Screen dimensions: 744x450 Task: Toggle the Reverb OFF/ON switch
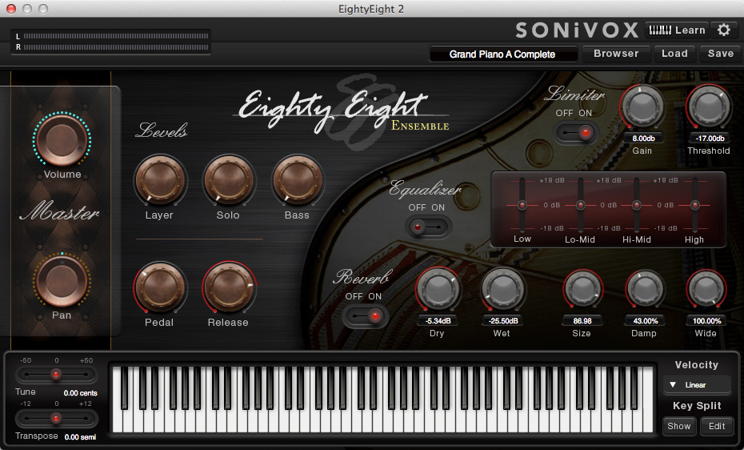tap(365, 316)
